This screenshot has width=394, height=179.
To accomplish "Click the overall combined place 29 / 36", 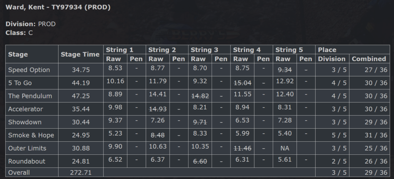I will click(x=376, y=173).
